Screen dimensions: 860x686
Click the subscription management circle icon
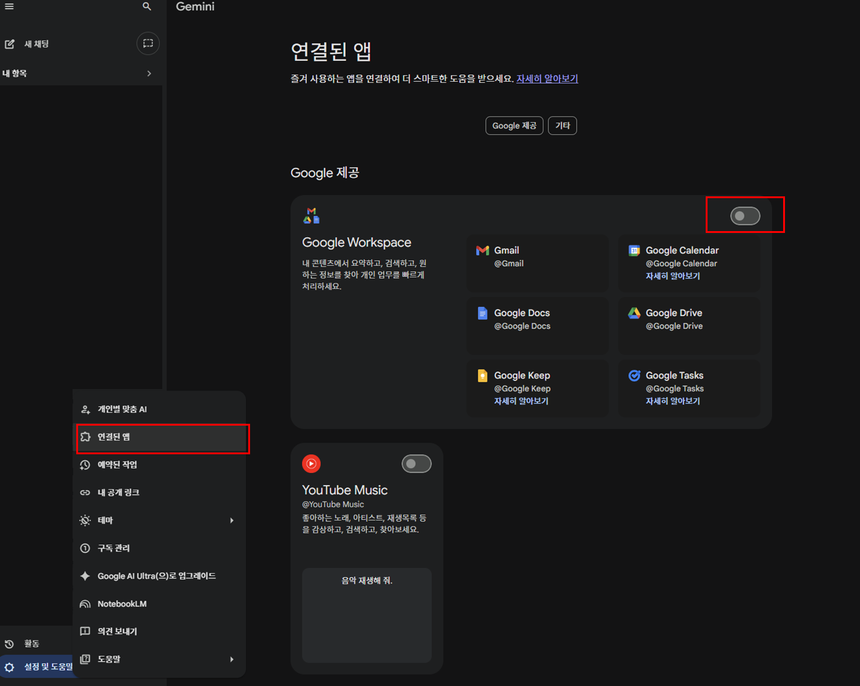[x=85, y=548]
